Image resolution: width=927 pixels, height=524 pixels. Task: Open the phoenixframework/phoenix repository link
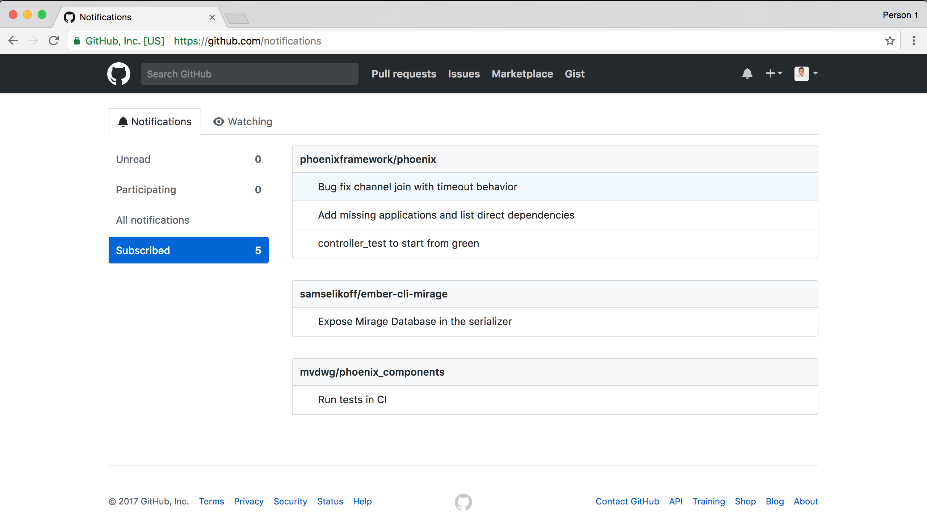368,159
